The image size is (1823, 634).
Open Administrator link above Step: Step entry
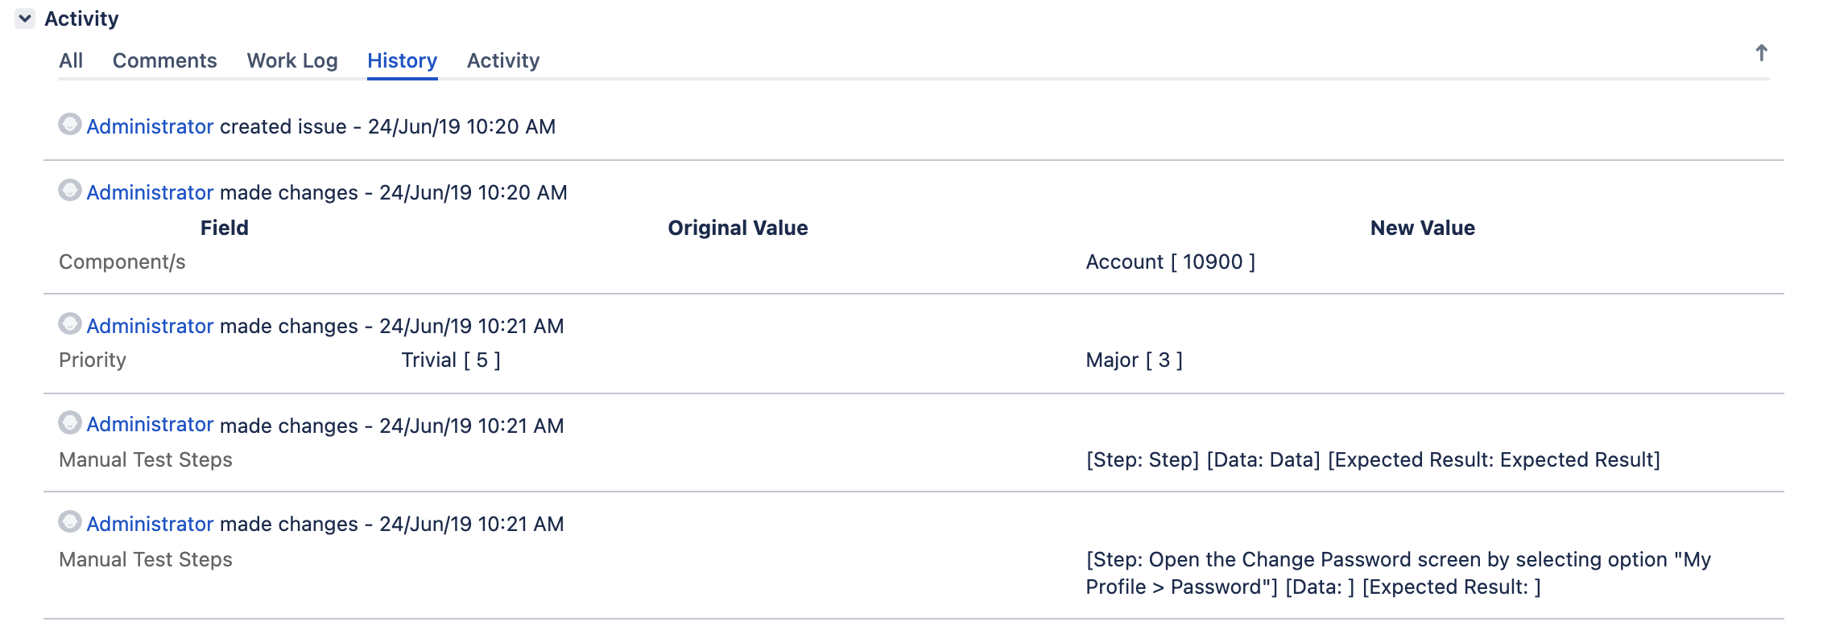(150, 424)
